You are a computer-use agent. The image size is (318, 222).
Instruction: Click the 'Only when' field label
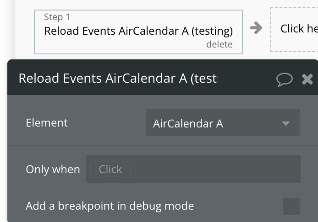(x=53, y=169)
